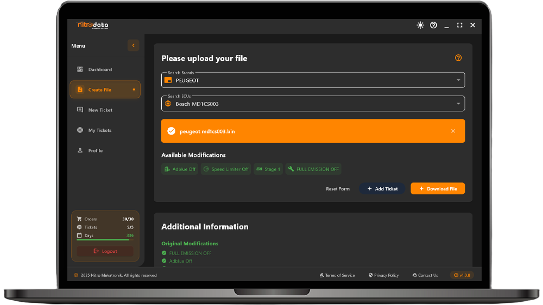
Task: Remove the uploaded peugeot md1cs003.bin file
Action: point(453,131)
